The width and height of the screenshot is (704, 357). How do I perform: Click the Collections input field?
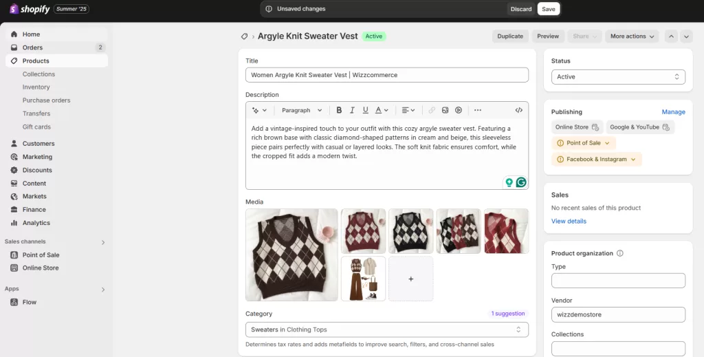[618, 349]
